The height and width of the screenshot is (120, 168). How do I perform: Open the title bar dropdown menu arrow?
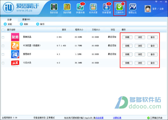pos(156,2)
